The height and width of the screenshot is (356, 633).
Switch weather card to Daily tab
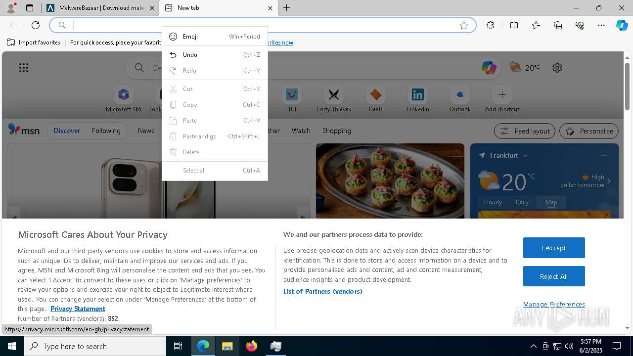522,202
